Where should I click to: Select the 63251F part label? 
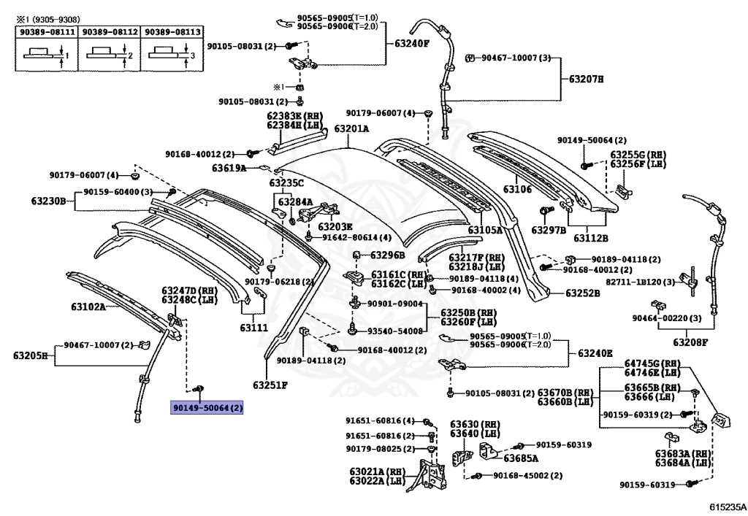[270, 385]
